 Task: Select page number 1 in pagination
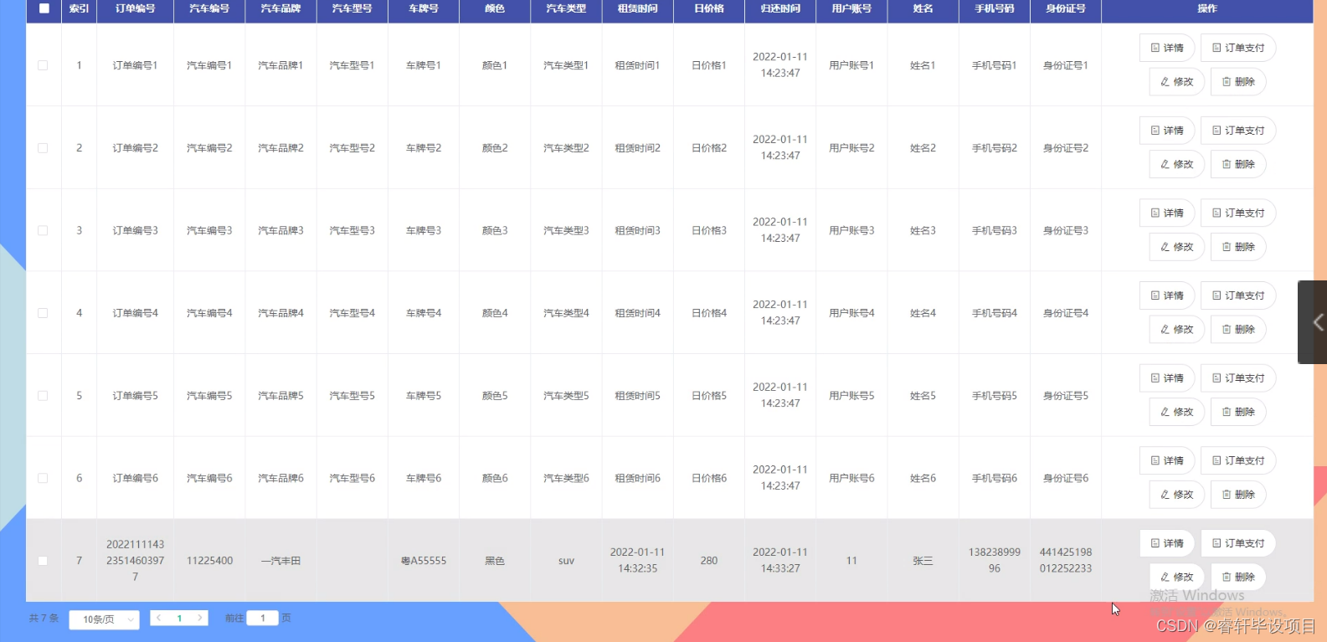179,619
